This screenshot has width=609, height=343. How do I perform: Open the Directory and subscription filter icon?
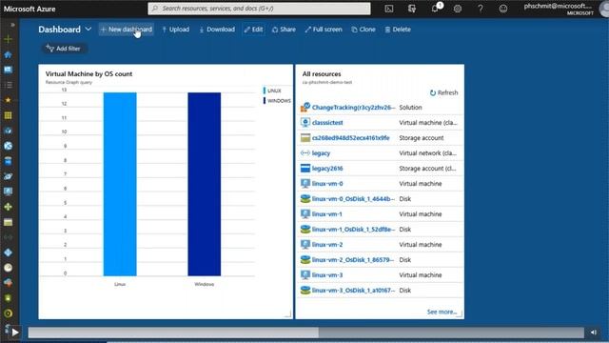412,9
